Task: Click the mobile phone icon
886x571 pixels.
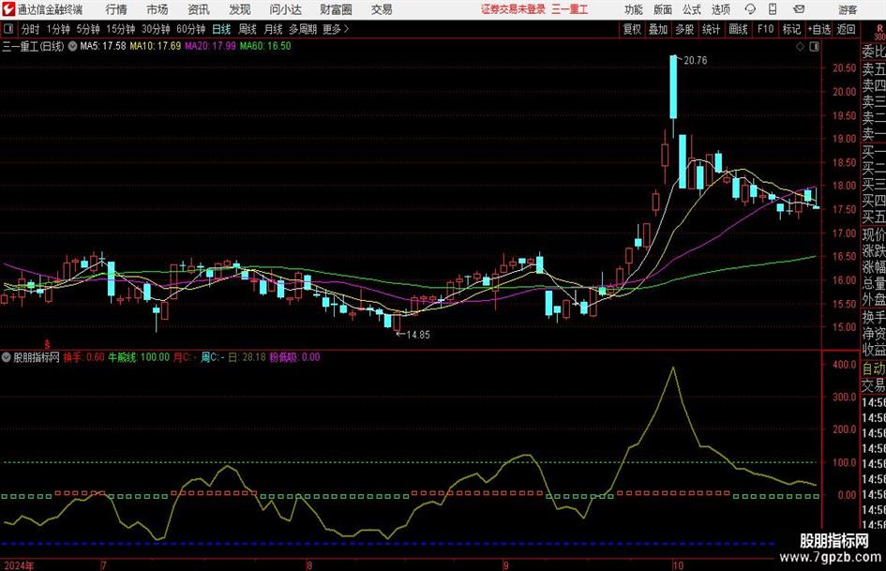Action: pyautogui.click(x=773, y=9)
